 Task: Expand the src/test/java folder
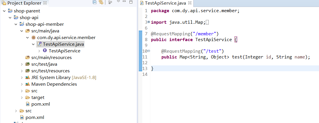point(22,64)
